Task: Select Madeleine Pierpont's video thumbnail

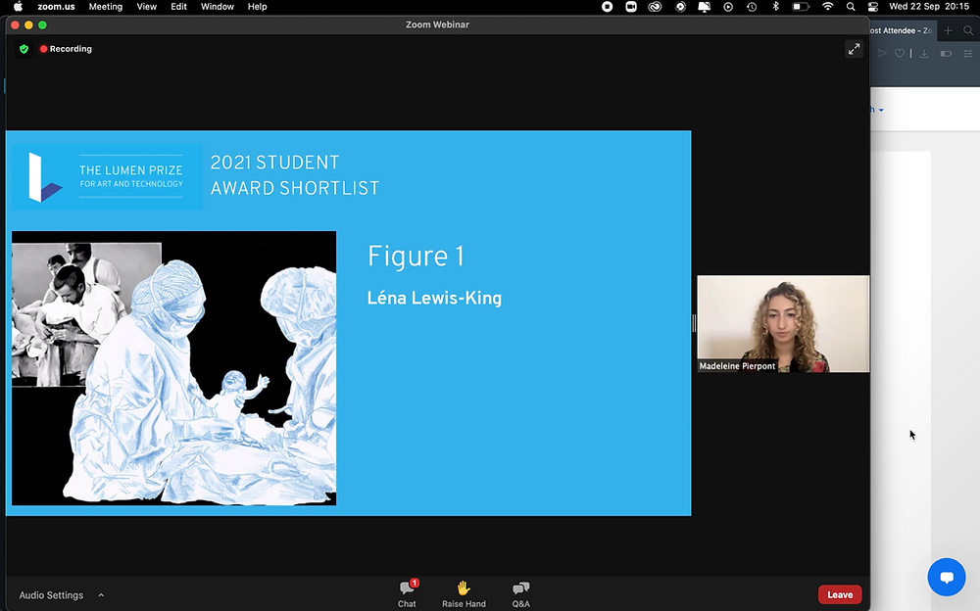Action: pos(783,324)
